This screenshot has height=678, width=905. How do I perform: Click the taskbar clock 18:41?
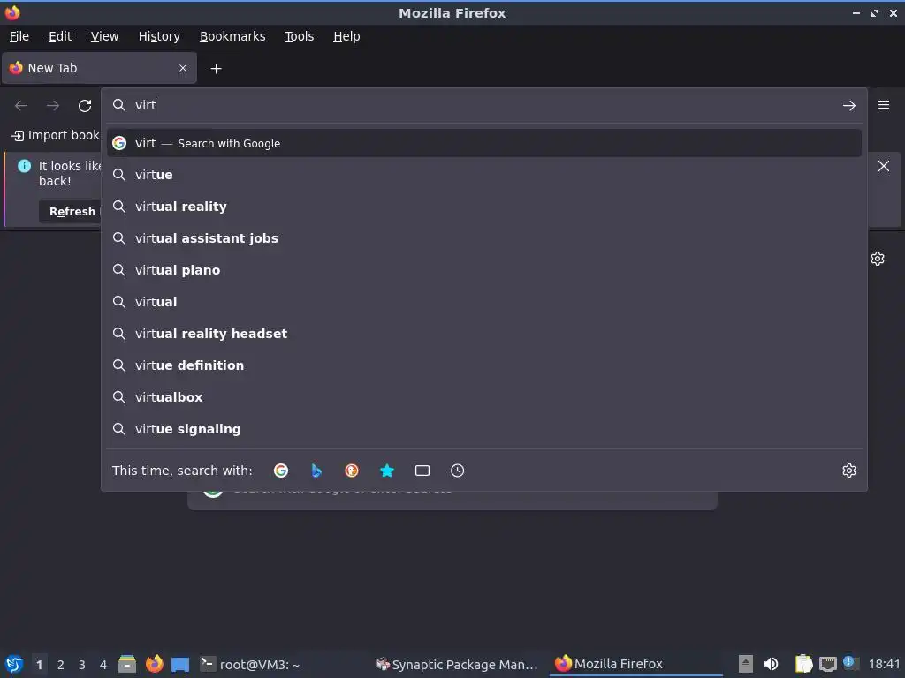pos(884,665)
